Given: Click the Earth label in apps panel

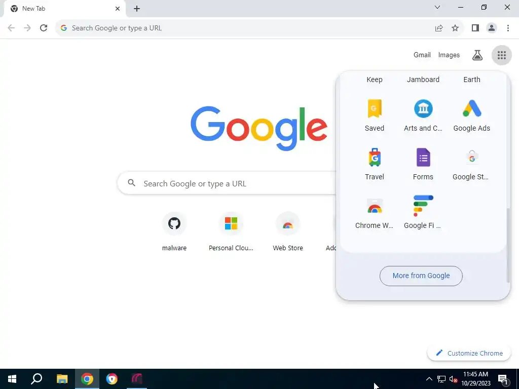Looking at the screenshot, I should [472, 80].
